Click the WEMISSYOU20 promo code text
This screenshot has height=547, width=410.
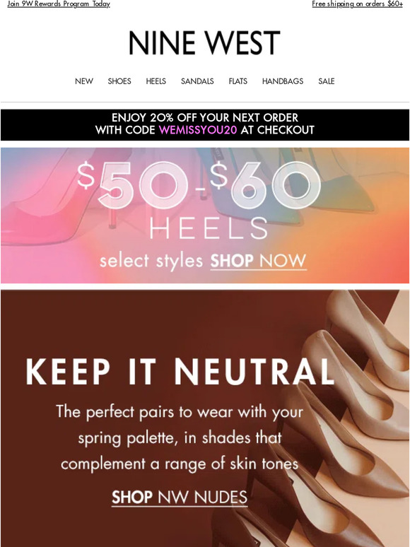[x=198, y=130]
